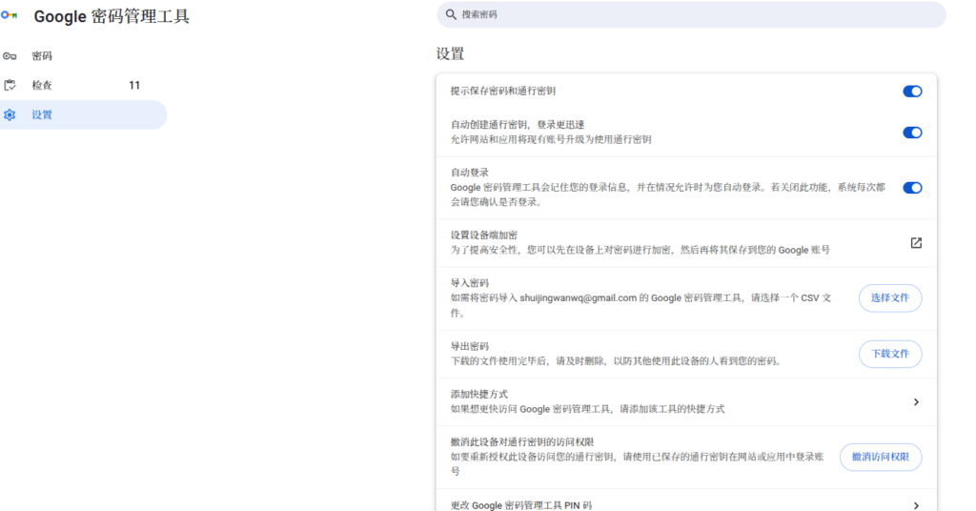Click the 撤消此设备对通行密钥的访问权限 heading

[522, 442]
